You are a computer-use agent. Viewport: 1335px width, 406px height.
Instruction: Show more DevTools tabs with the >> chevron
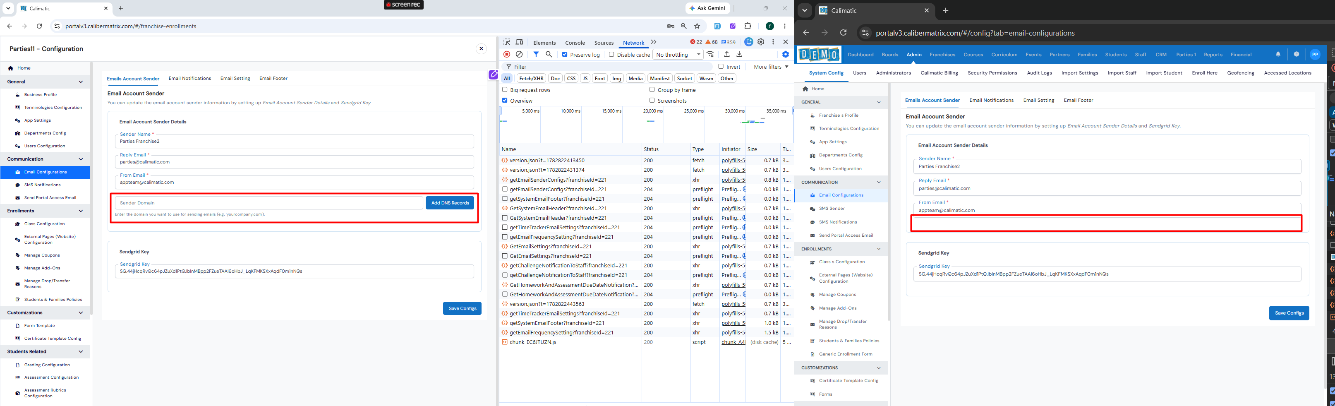pyautogui.click(x=654, y=42)
